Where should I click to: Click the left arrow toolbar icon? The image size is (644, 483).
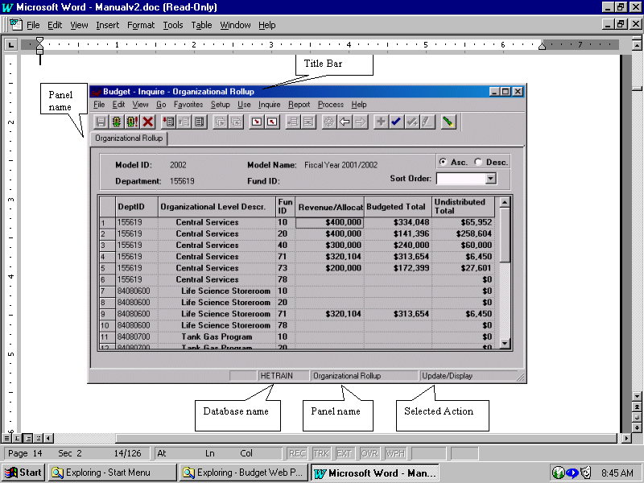345,122
